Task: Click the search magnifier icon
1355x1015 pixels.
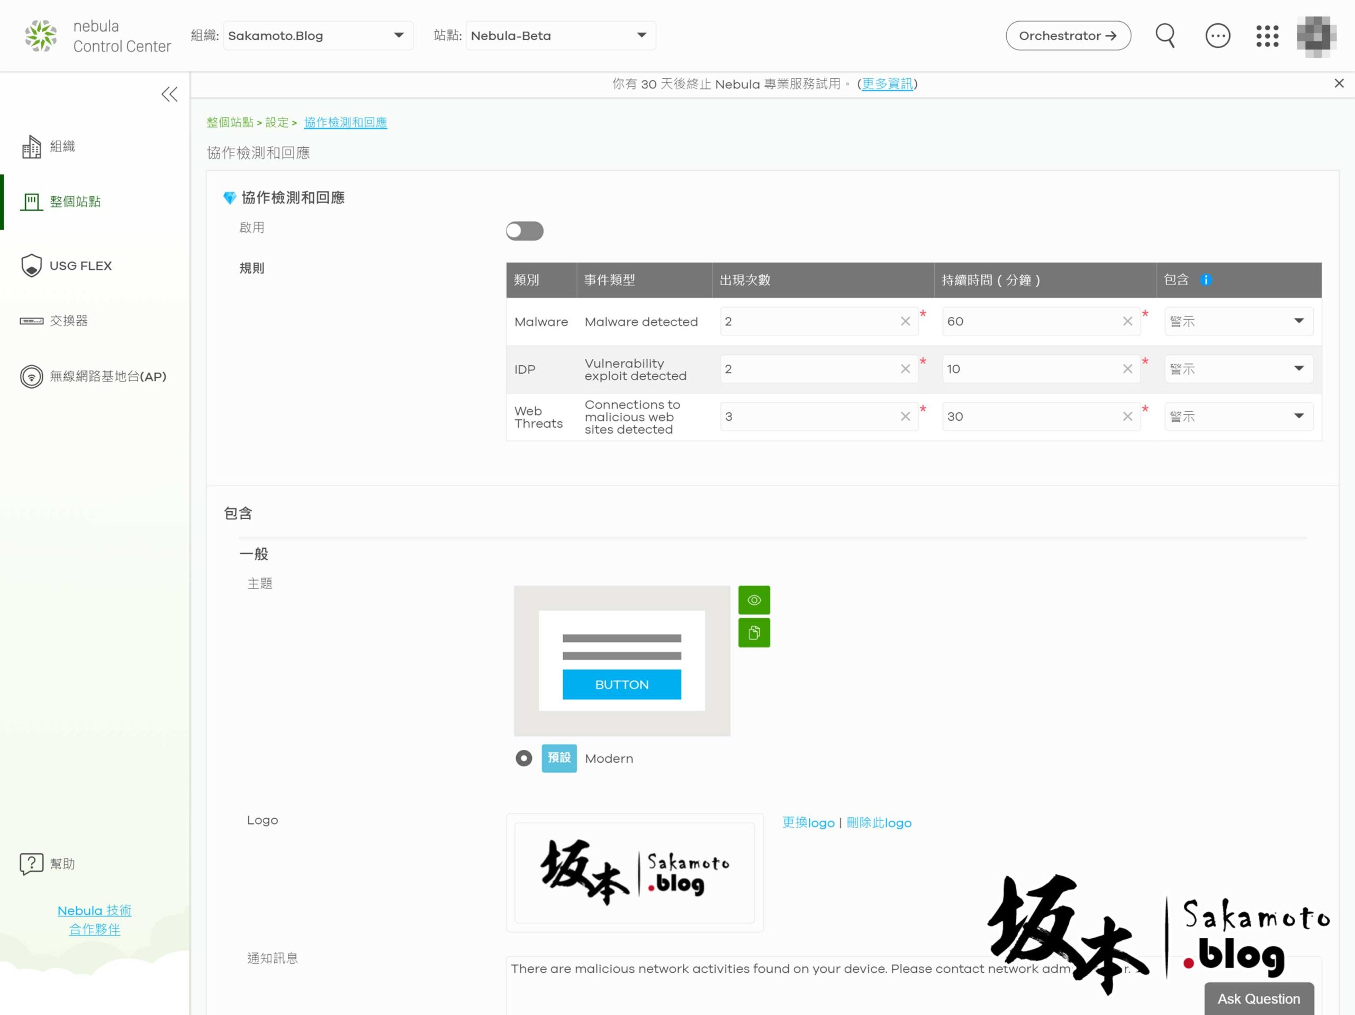Action: [x=1164, y=35]
